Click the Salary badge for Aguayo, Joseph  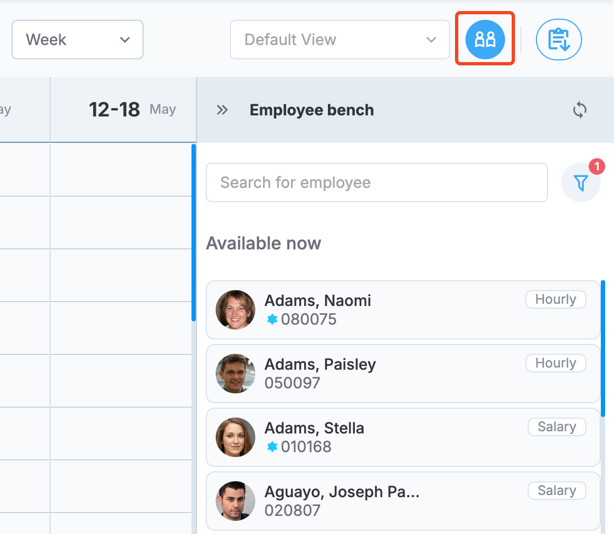point(557,491)
